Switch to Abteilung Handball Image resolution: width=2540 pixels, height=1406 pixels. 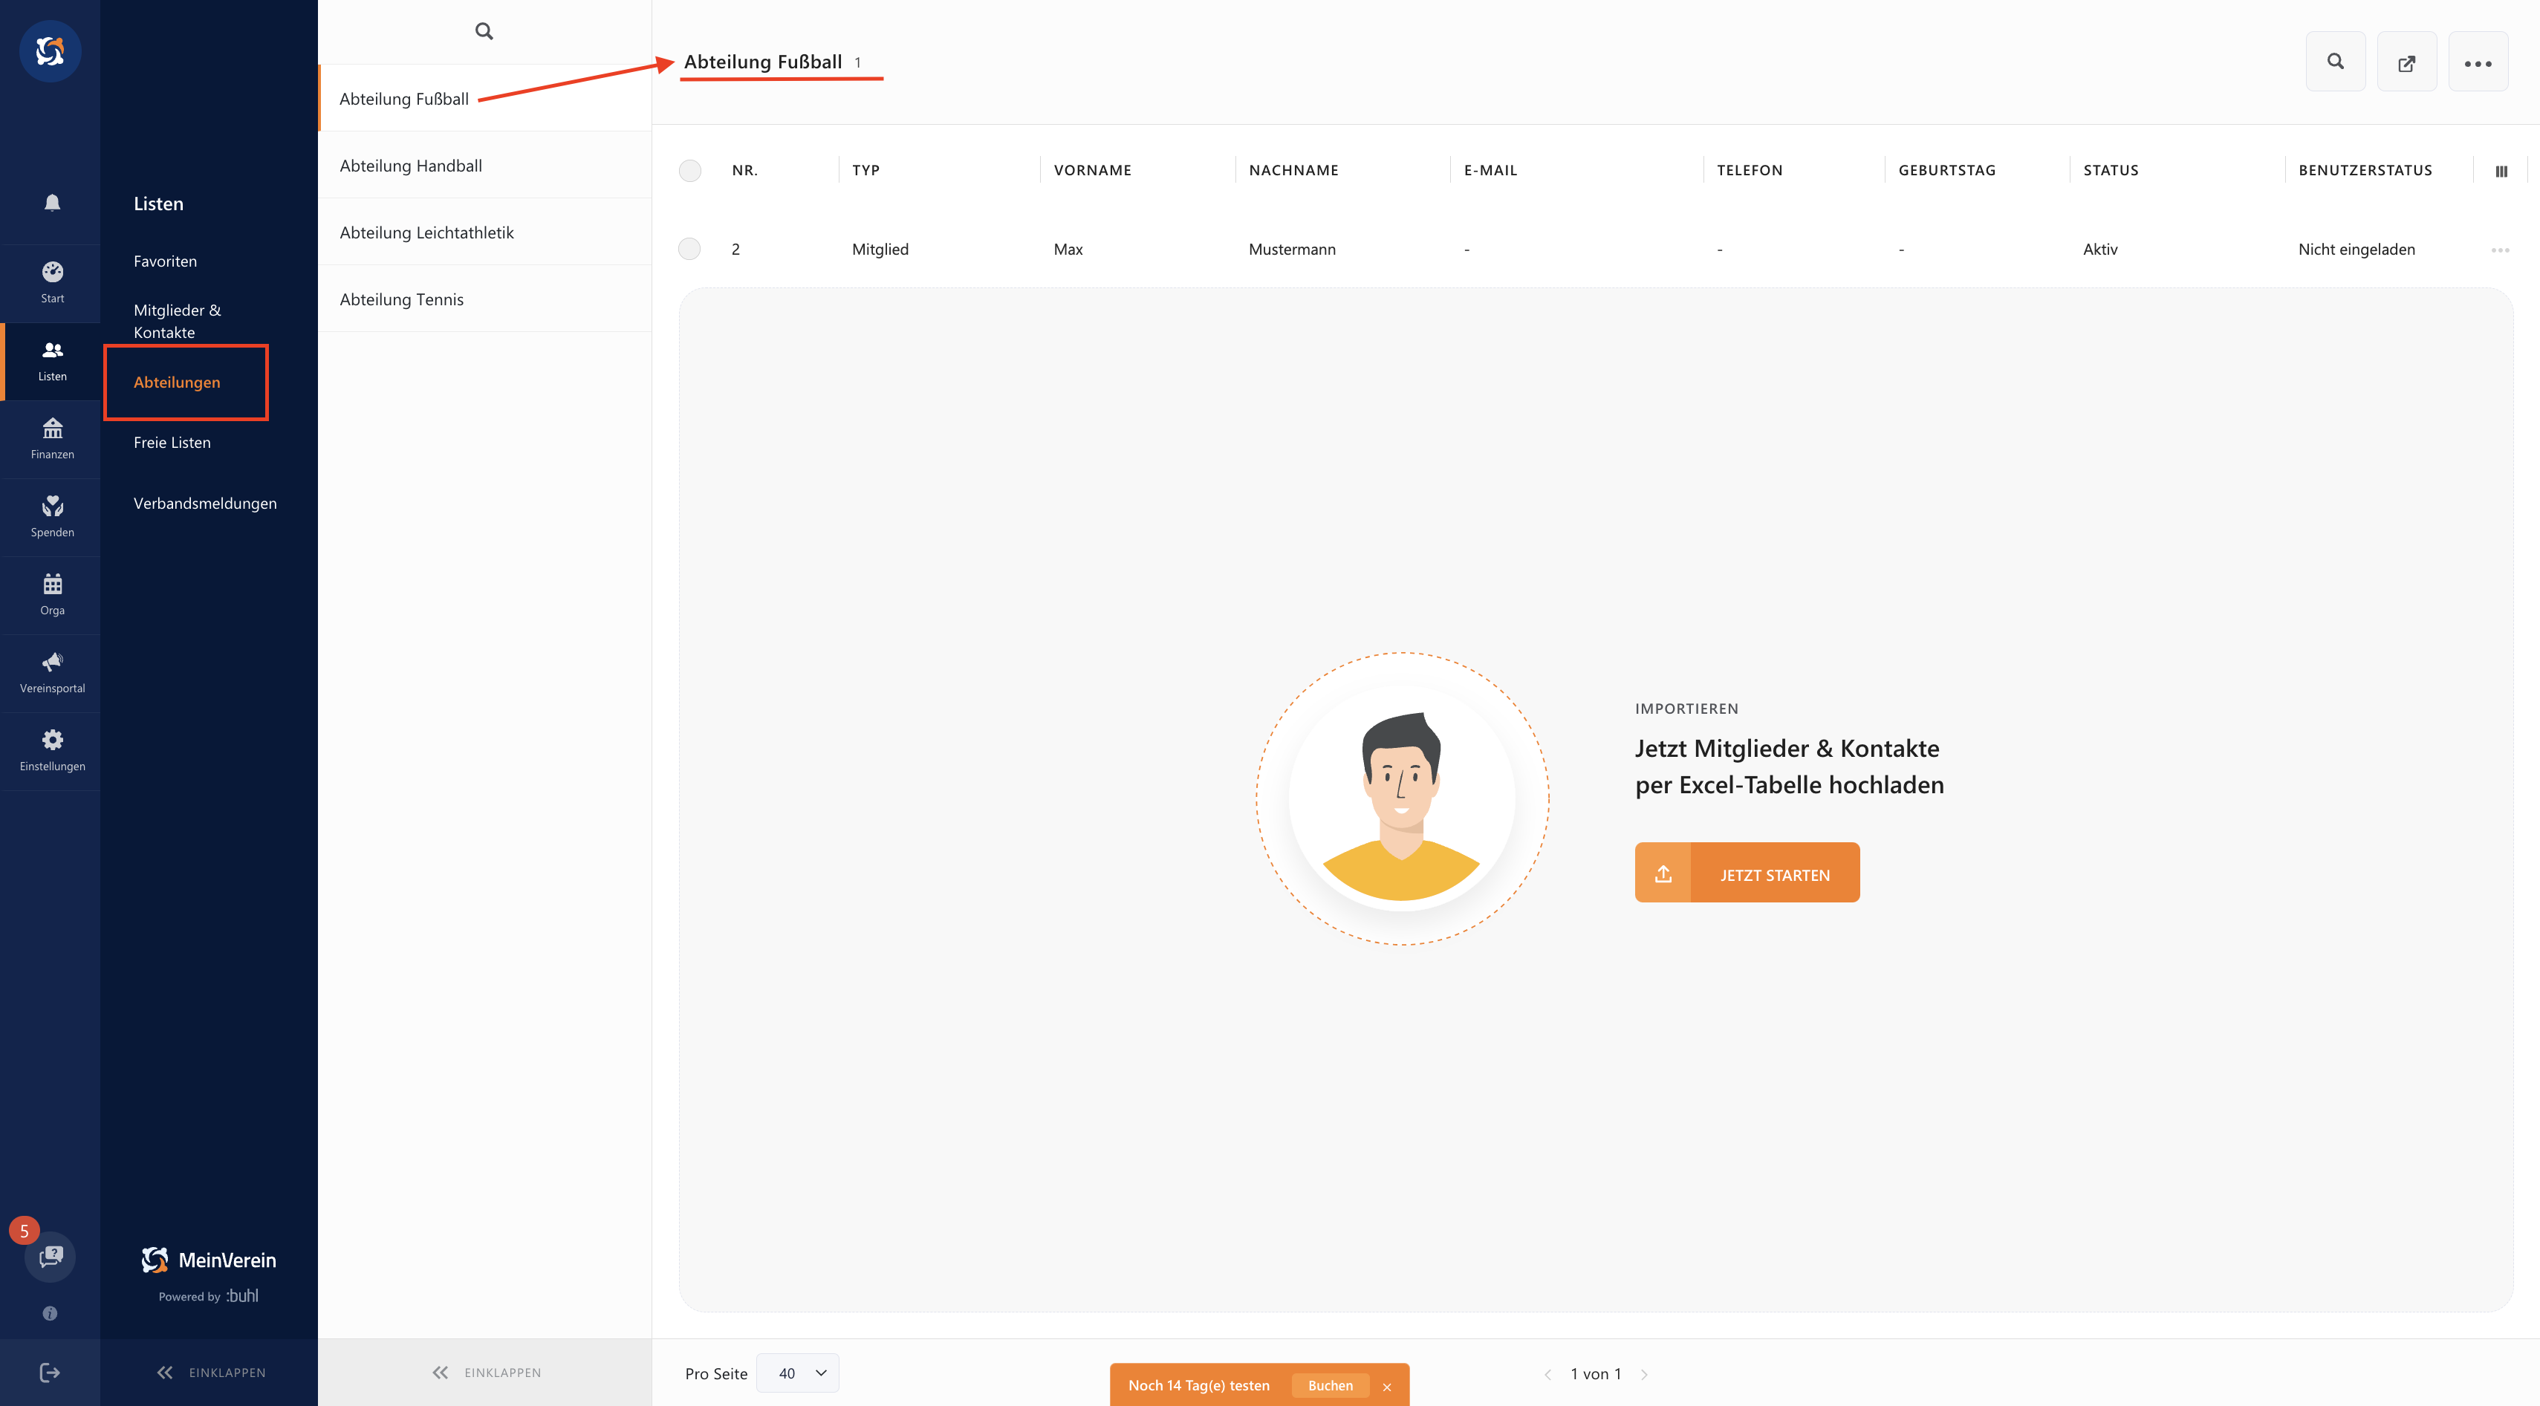(x=411, y=165)
